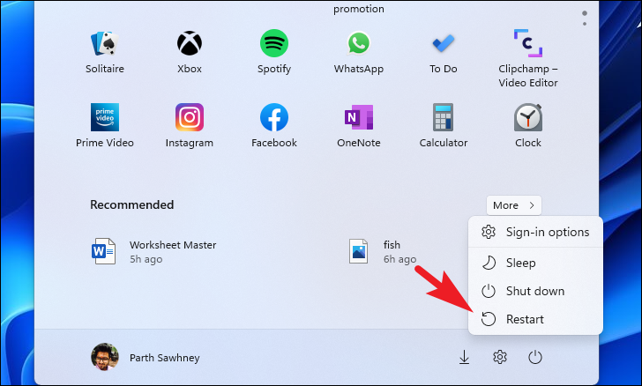Click the Power button icon

tap(534, 357)
